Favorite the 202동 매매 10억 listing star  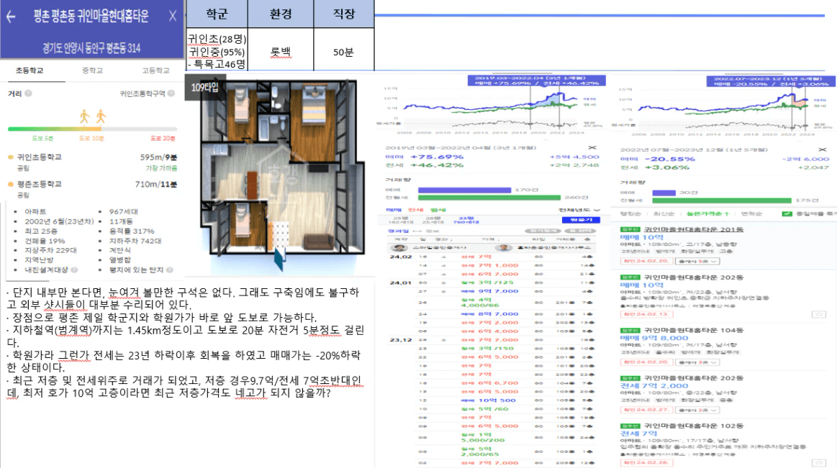(x=818, y=314)
